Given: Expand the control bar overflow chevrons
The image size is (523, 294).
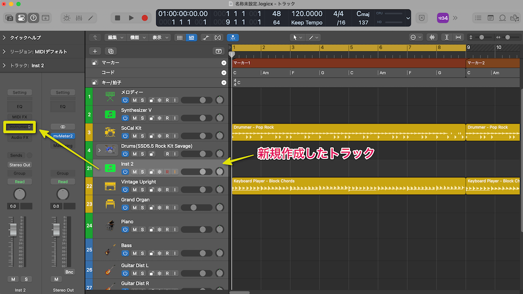Looking at the screenshot, I should (456, 18).
